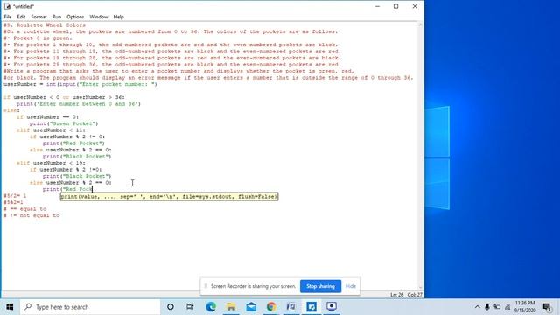The image size is (560, 315).
Task: Open Task View on the taskbar
Action: 190,307
